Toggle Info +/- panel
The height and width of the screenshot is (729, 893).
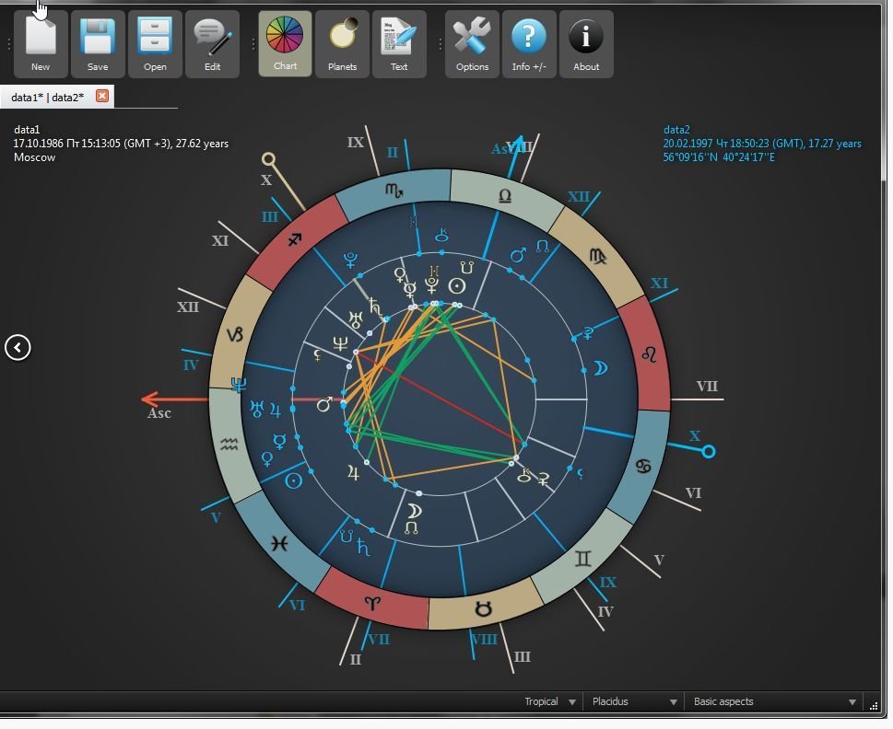(529, 44)
